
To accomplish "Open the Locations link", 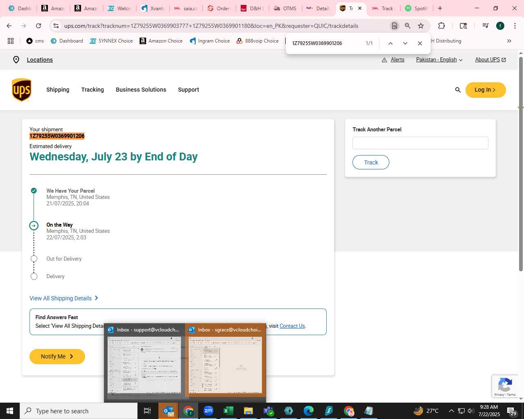I will point(40,60).
